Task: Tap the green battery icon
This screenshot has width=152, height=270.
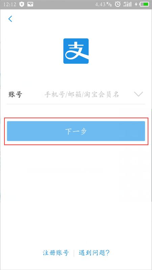Action: click(x=144, y=4)
